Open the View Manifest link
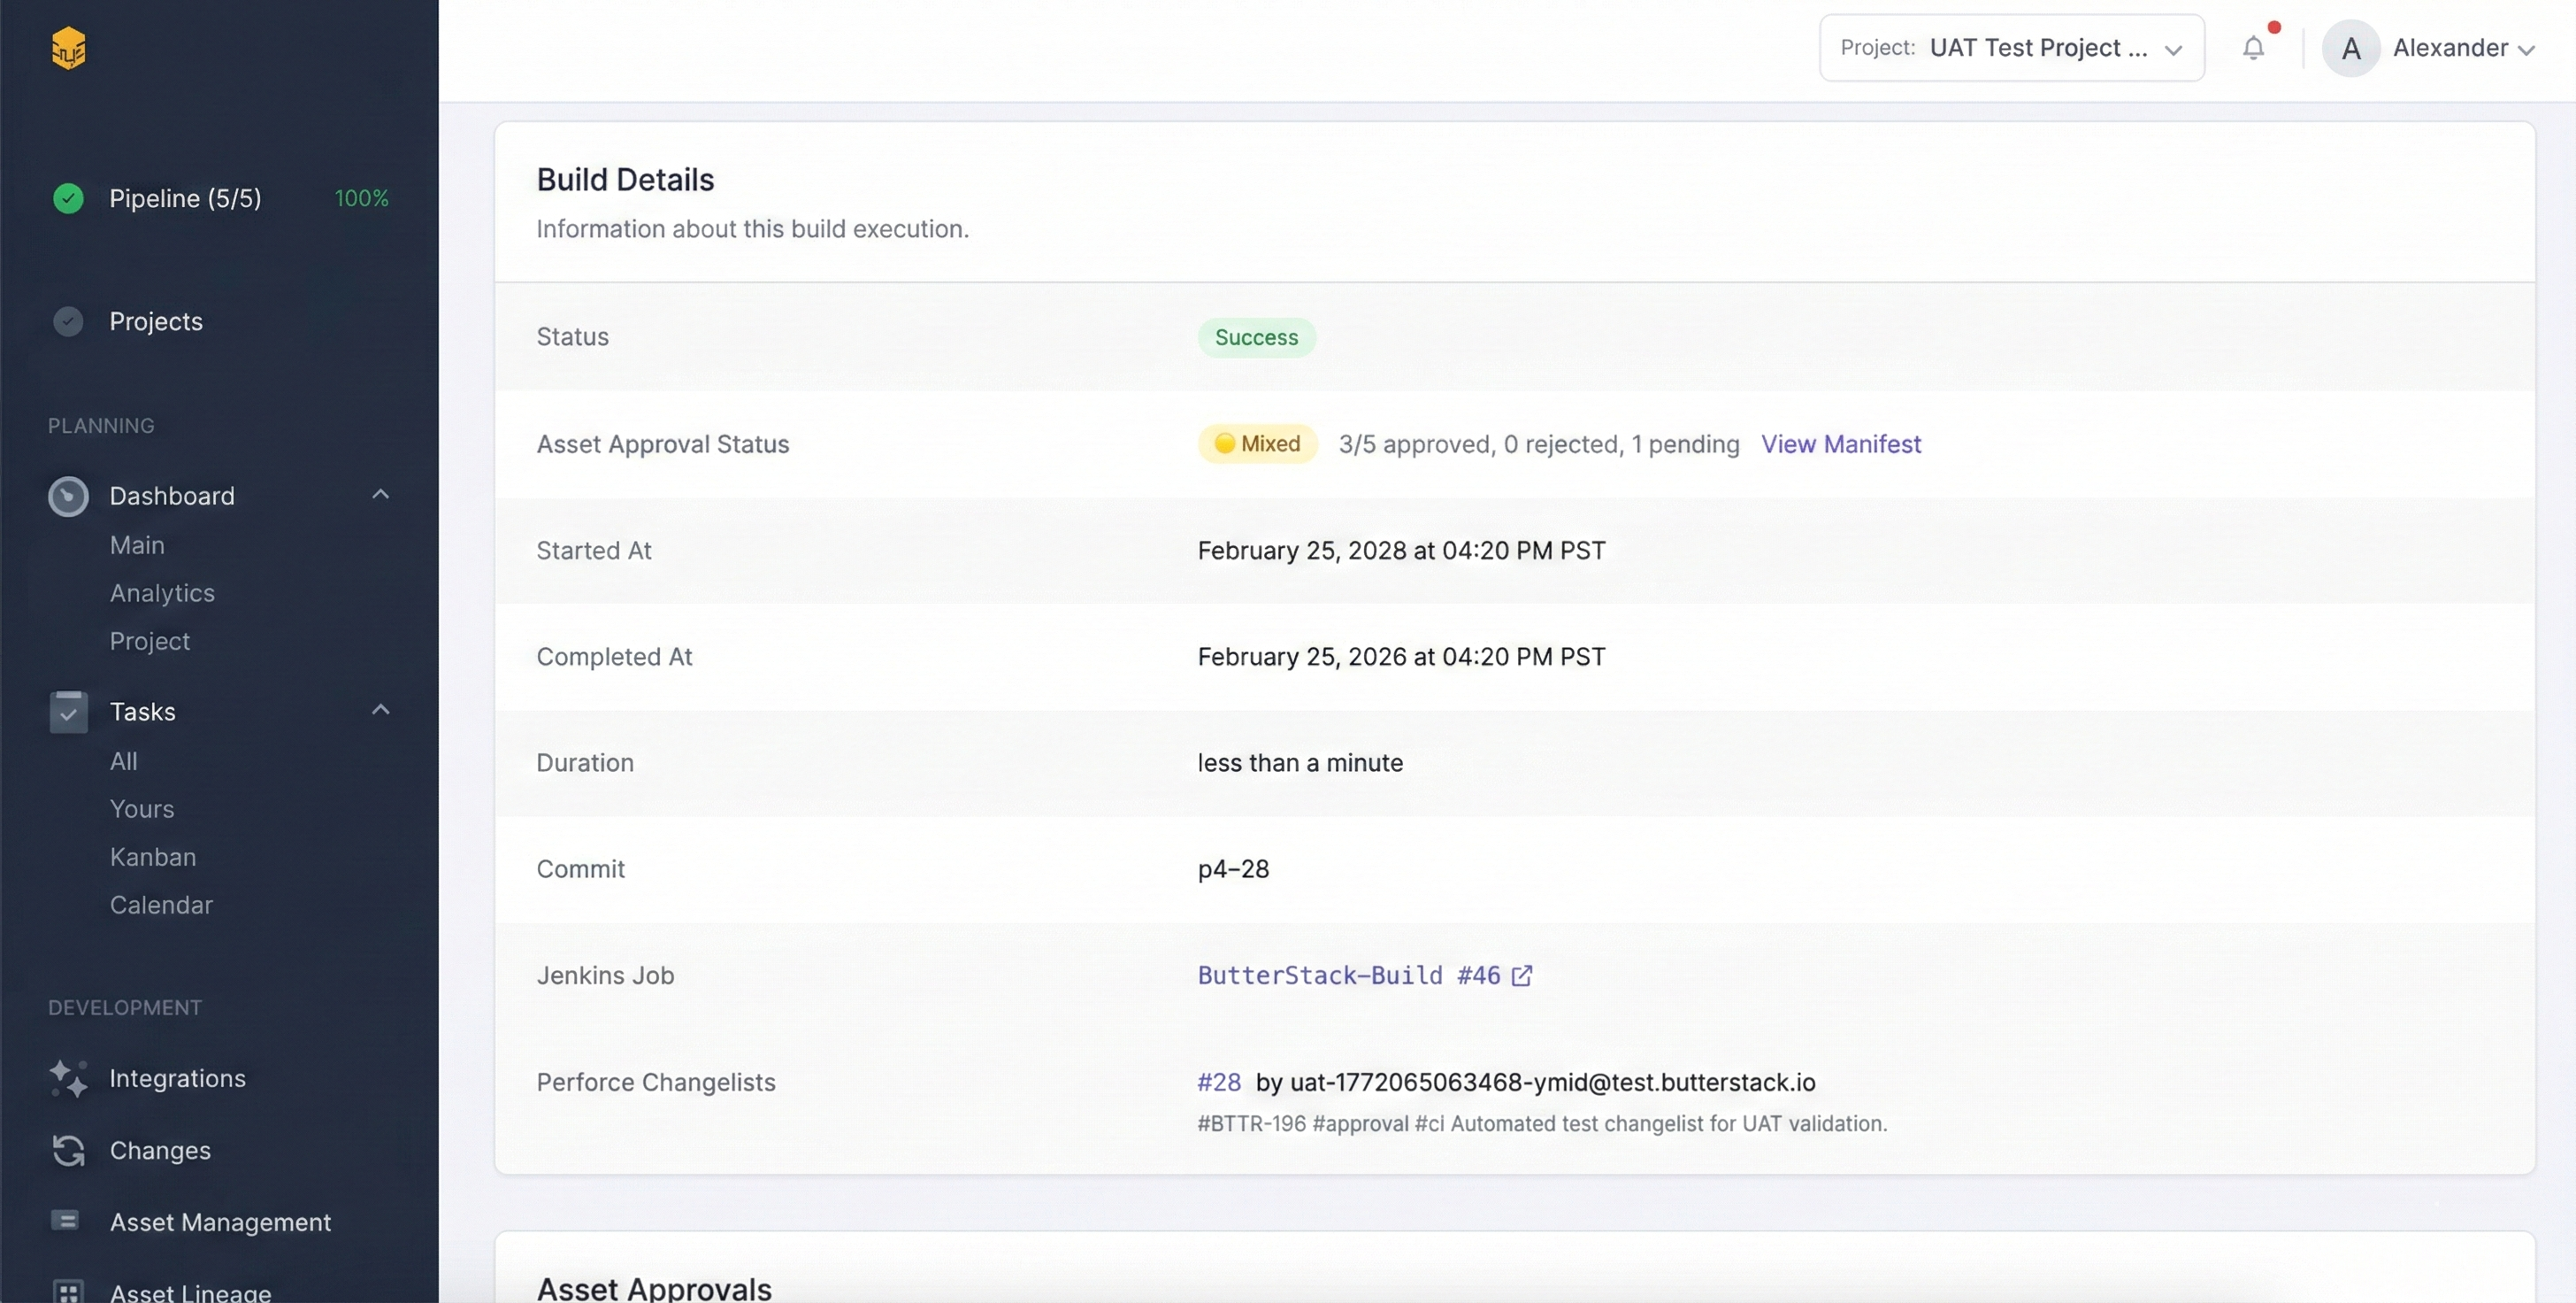2576x1303 pixels. pos(1841,444)
